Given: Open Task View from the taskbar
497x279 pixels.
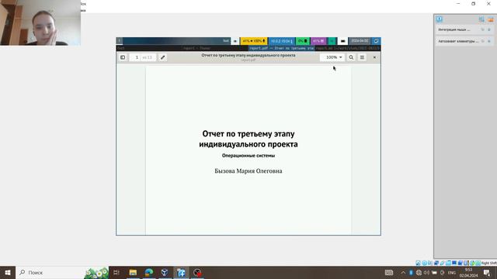Looking at the screenshot, I should pos(116,272).
